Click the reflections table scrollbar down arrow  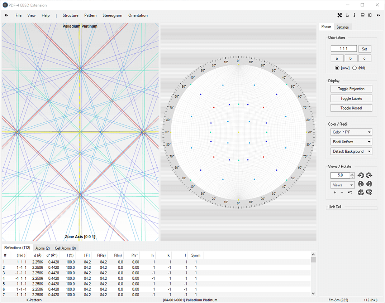point(313,293)
